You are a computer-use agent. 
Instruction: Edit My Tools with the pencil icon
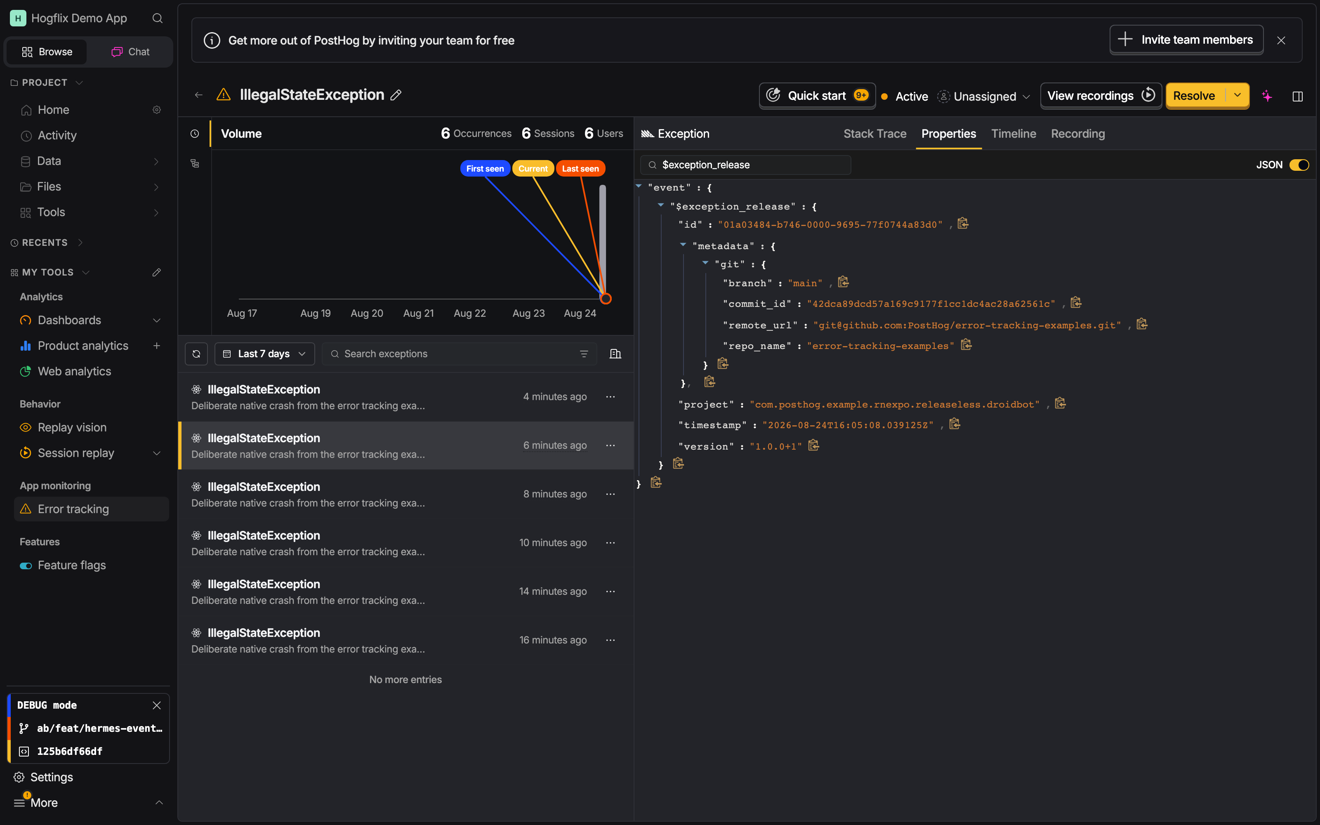pos(157,272)
